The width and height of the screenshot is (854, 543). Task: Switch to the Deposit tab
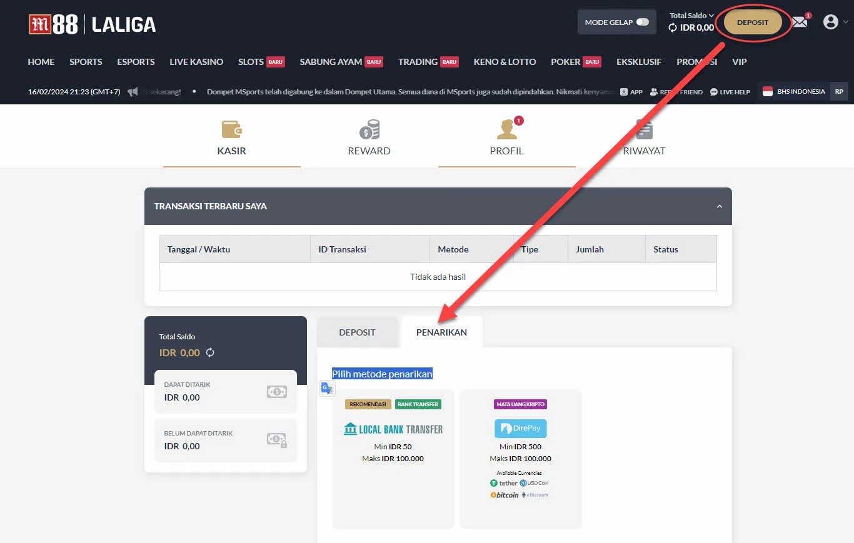(x=357, y=332)
